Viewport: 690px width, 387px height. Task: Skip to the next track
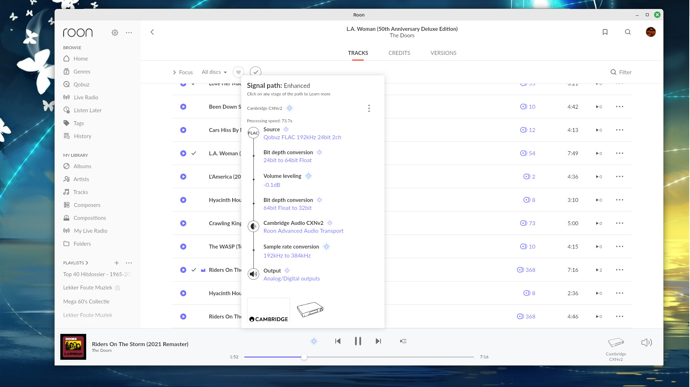[378, 341]
